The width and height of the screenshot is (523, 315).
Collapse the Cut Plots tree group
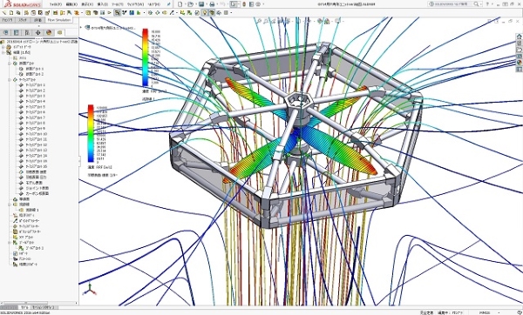click(10, 64)
